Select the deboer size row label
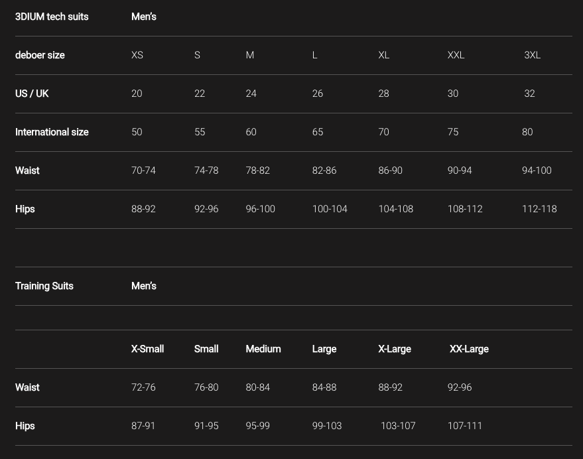 point(40,55)
